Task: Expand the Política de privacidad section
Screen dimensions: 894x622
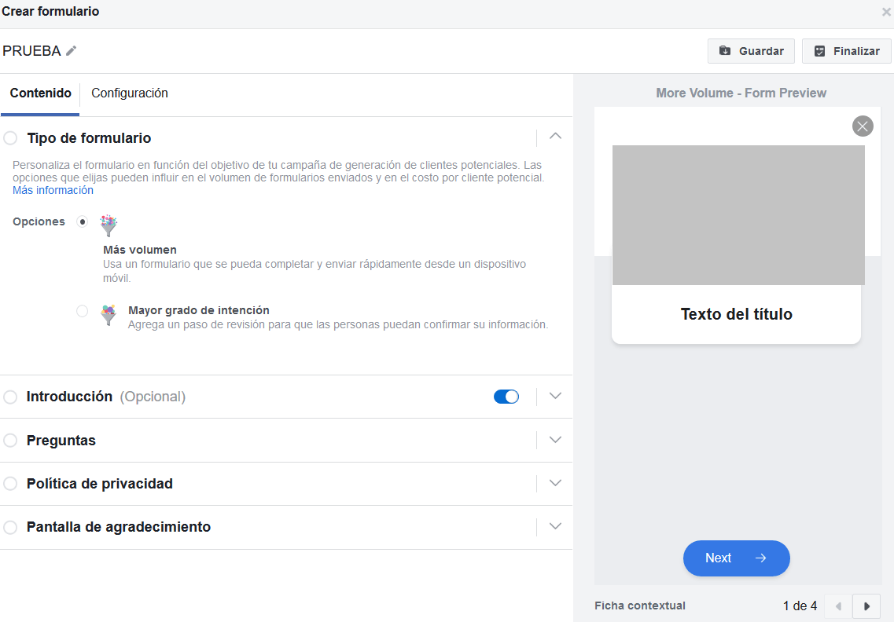Action: [x=555, y=483]
